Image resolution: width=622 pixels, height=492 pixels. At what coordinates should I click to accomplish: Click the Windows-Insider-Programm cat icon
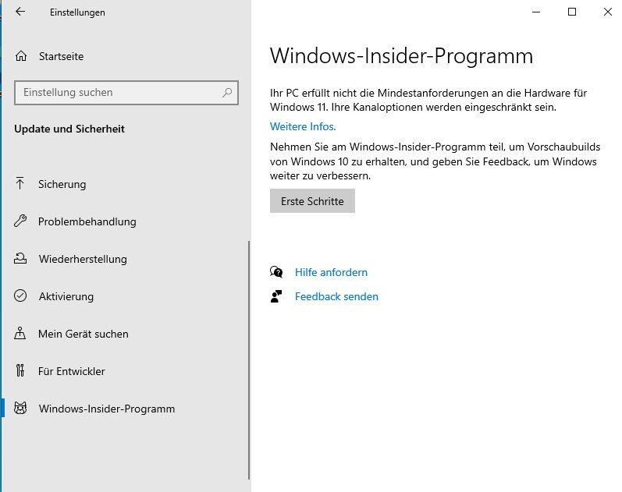click(21, 409)
